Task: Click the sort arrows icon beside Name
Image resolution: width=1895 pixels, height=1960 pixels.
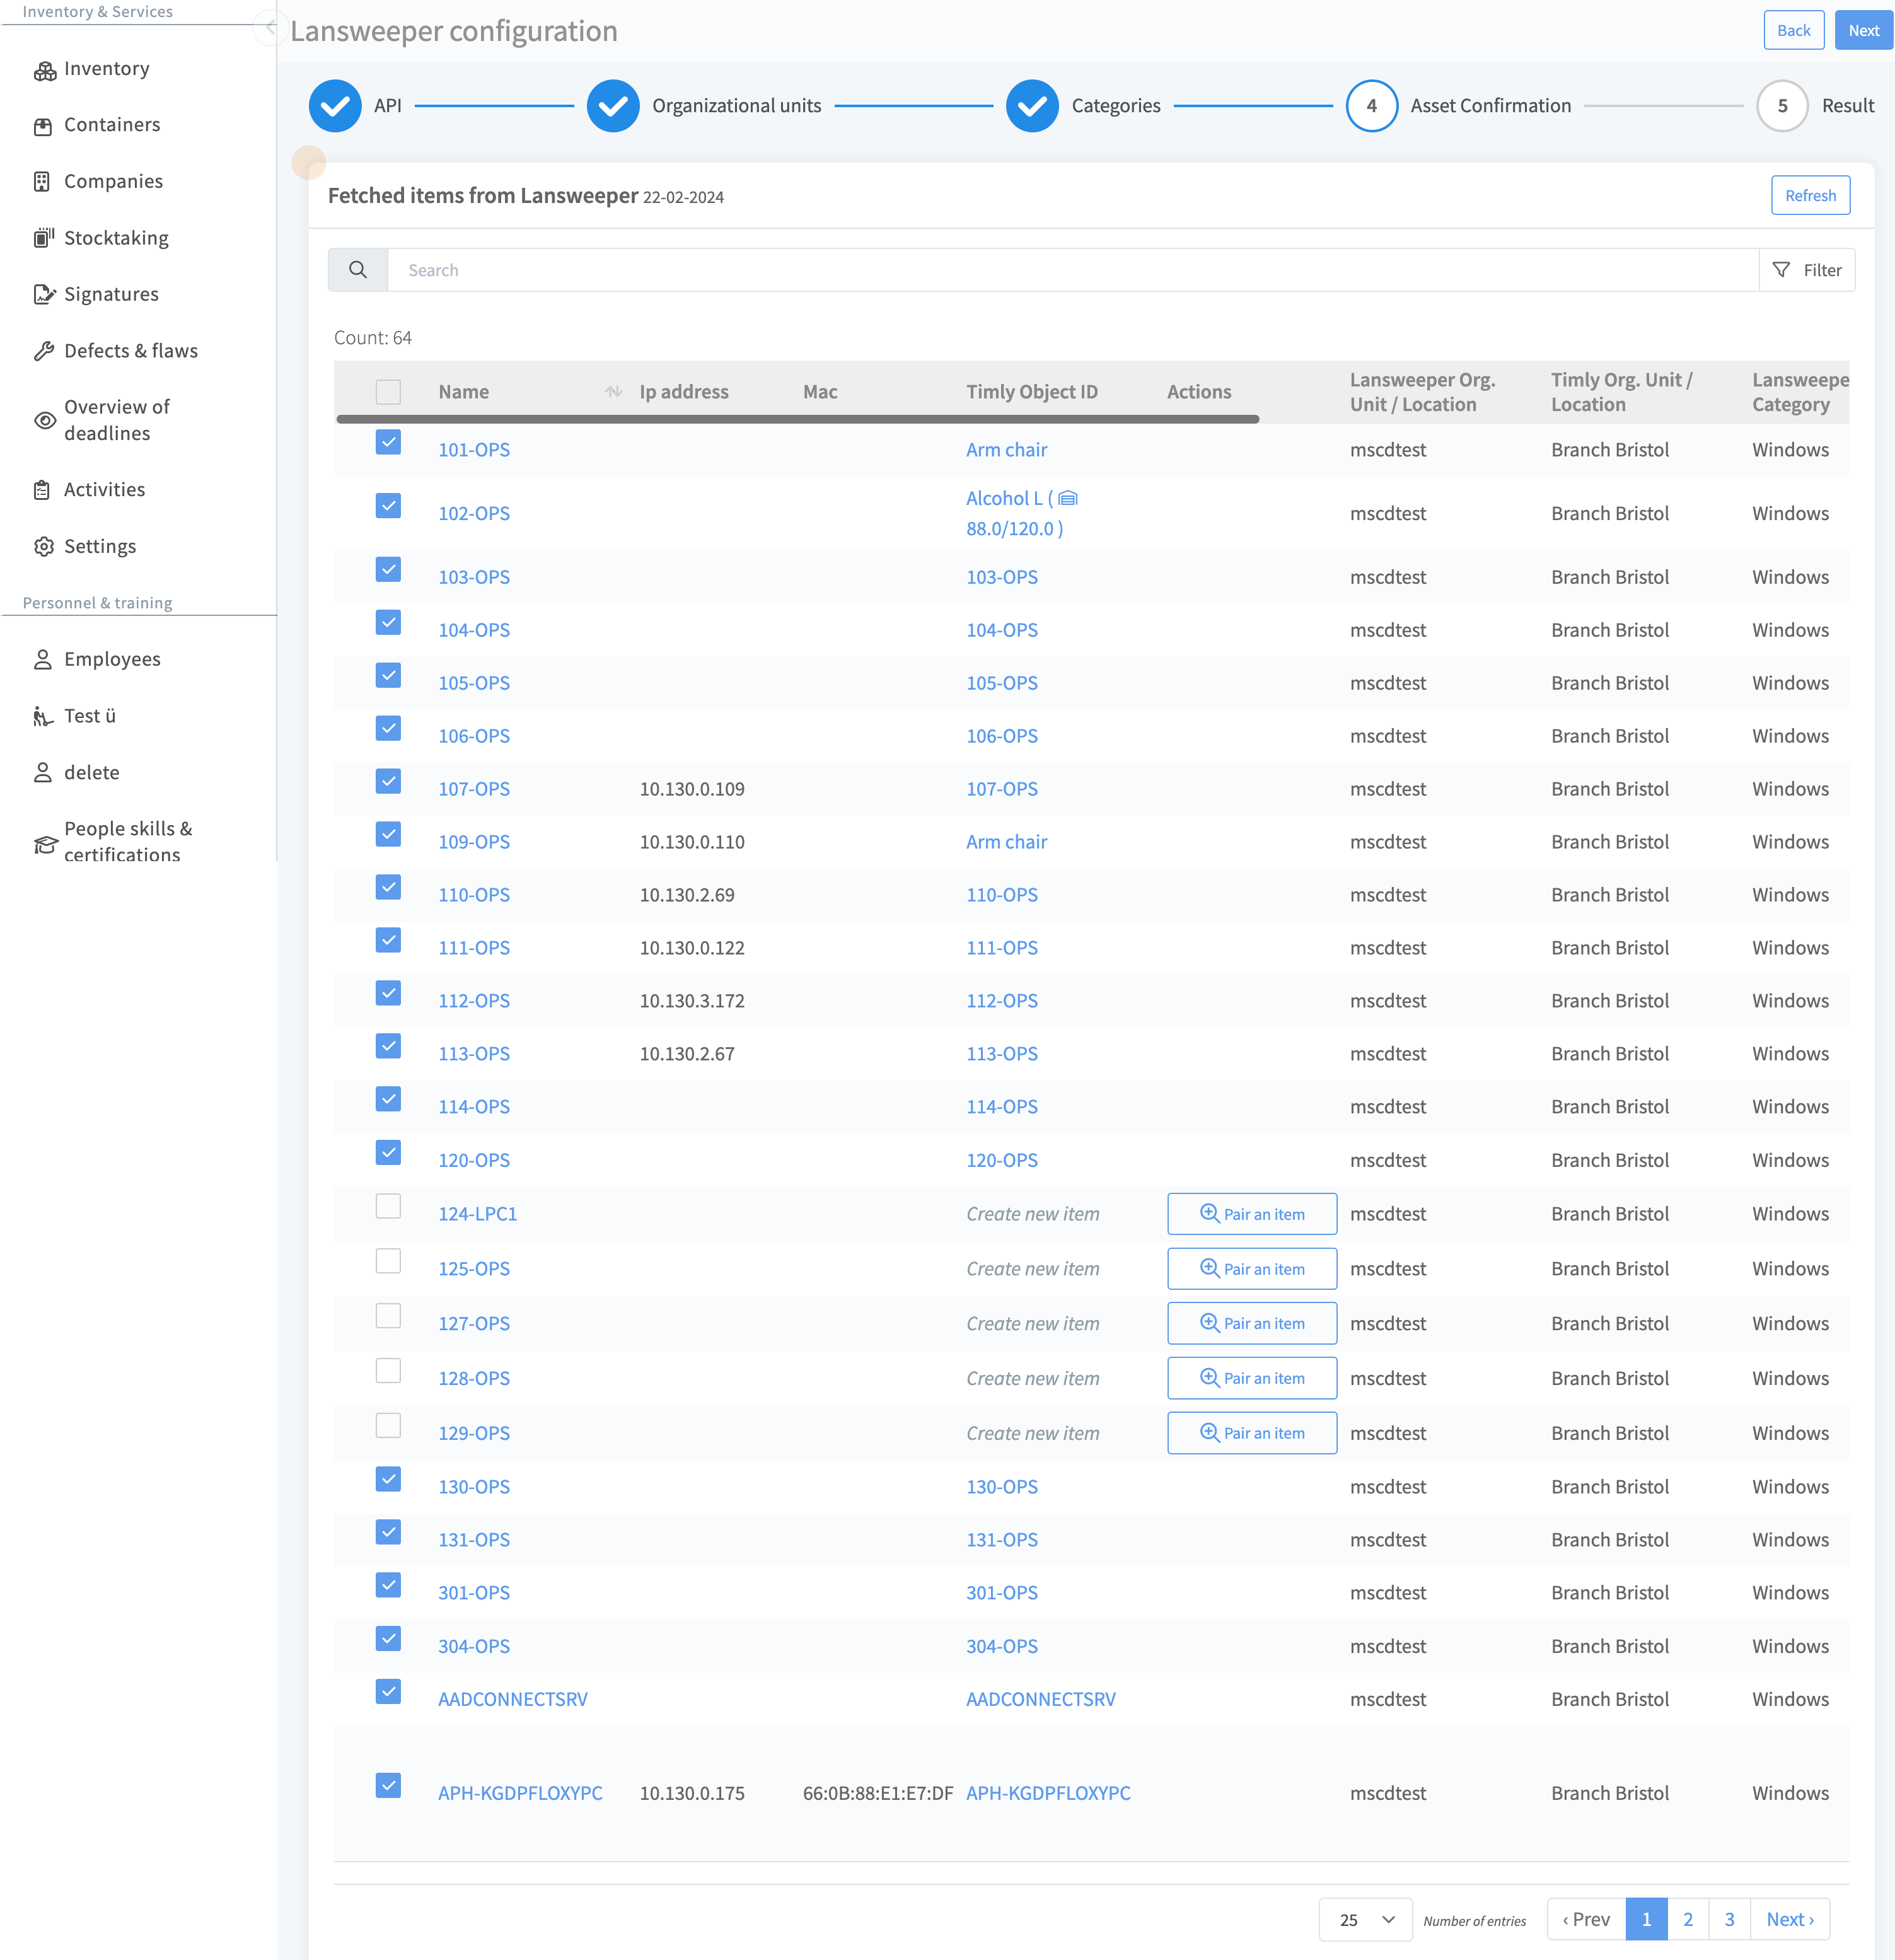Action: click(x=613, y=391)
